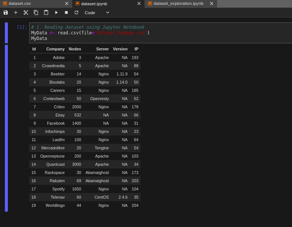Image resolution: width=292 pixels, height=227 pixels.
Task: Click the Crowdmedia company cell
Action: 53,66
